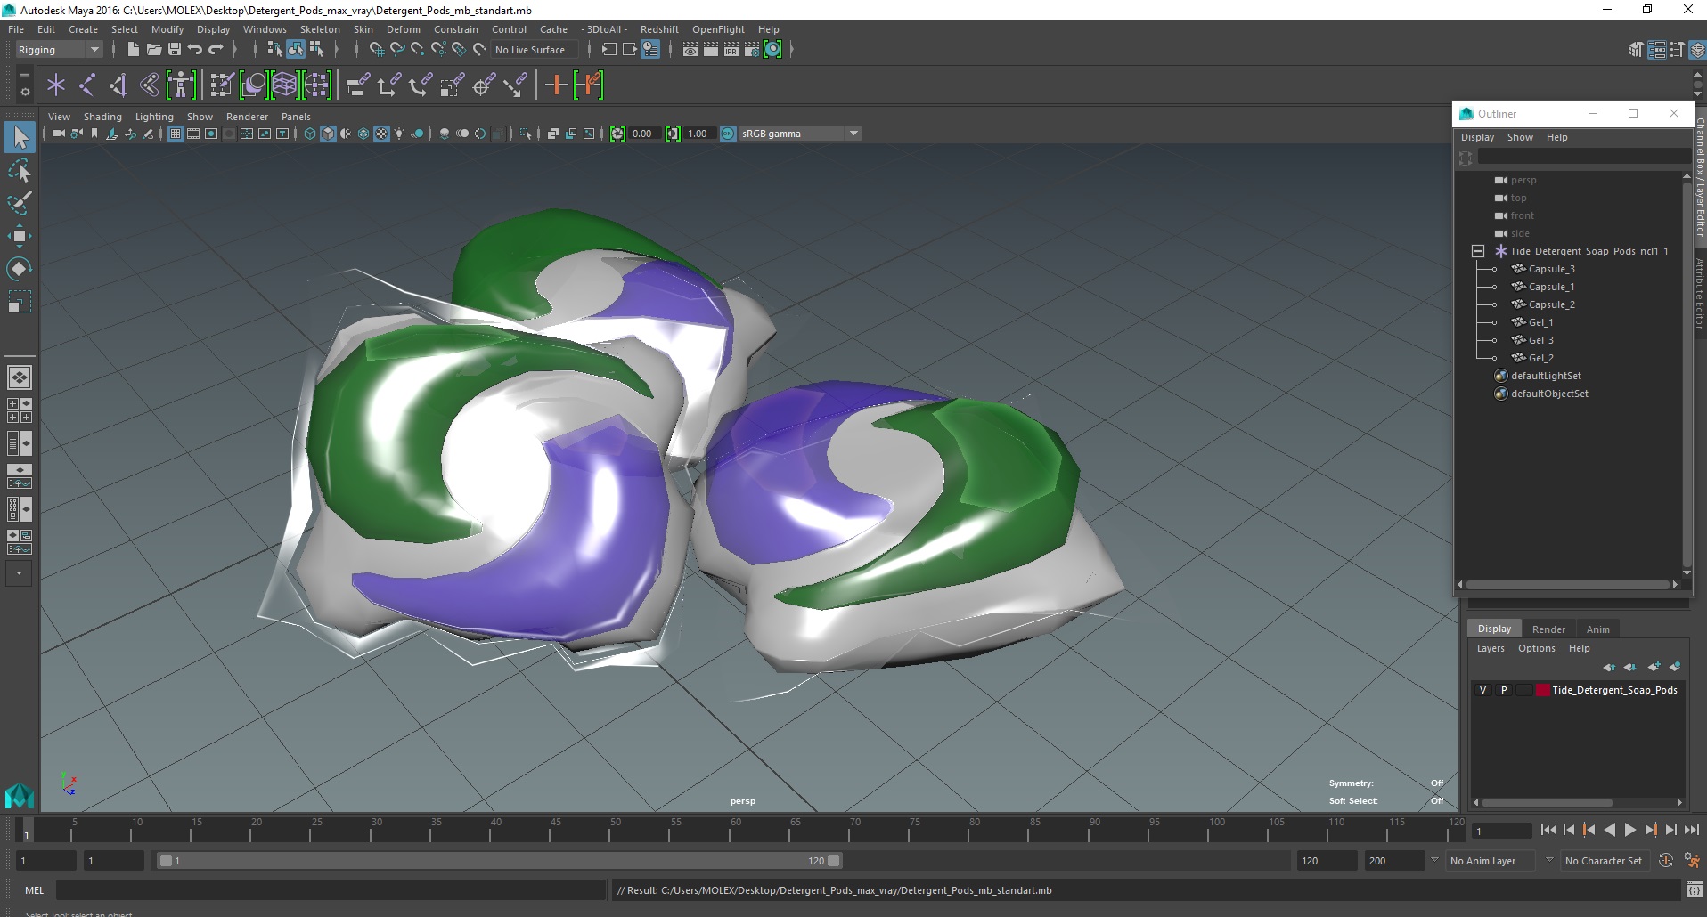This screenshot has width=1707, height=917.
Task: Click the Lattice deformer shelf icon
Action: click(x=285, y=85)
